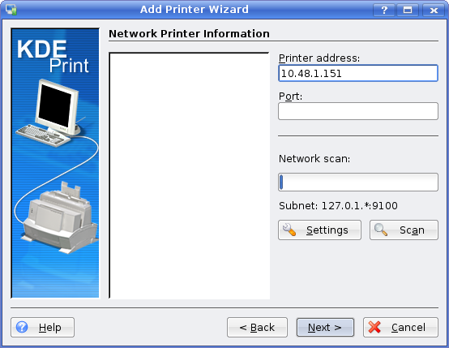This screenshot has width=449, height=348.
Task: Click the window menu icon in title bar
Action: 11,10
